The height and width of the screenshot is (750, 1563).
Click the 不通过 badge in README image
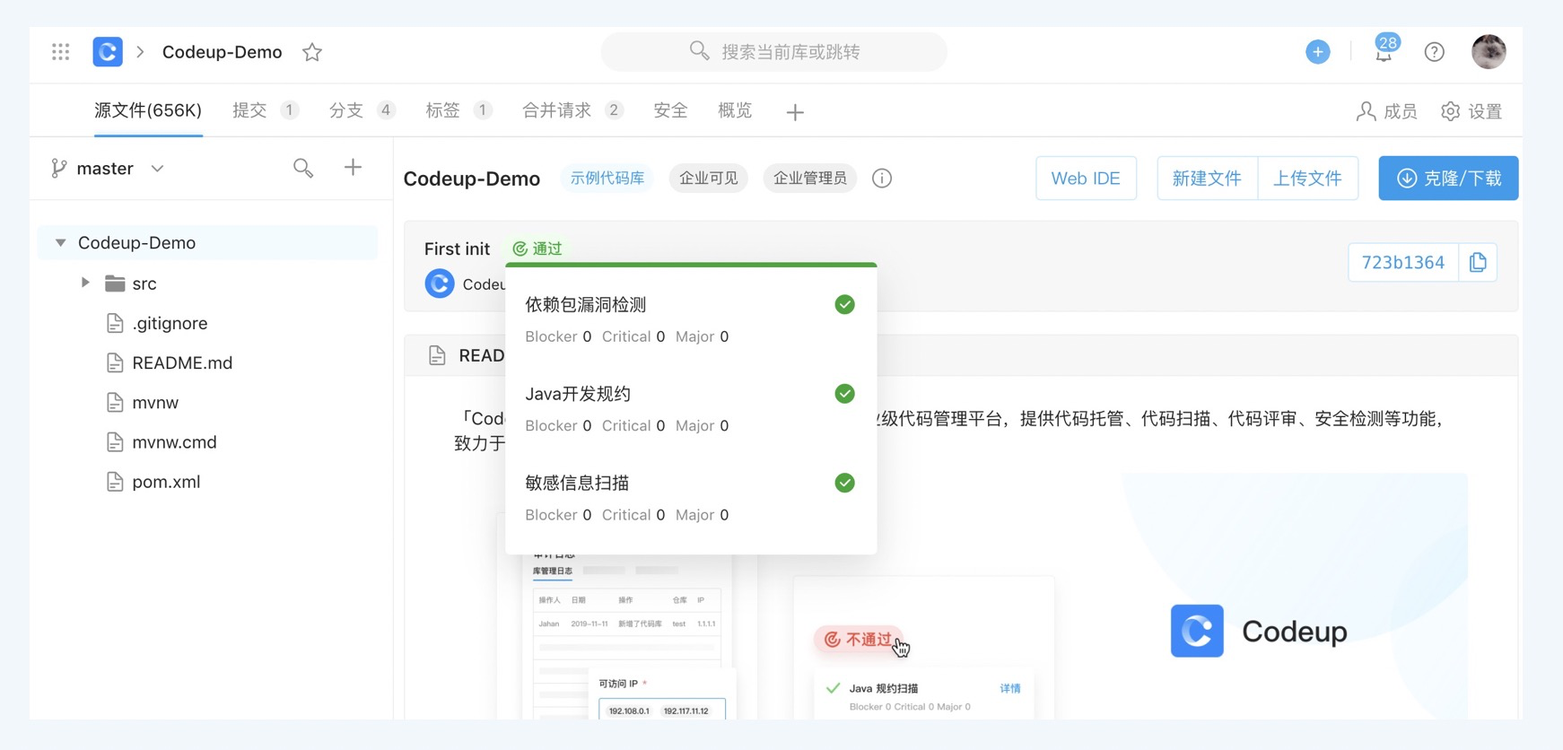pyautogui.click(x=858, y=639)
